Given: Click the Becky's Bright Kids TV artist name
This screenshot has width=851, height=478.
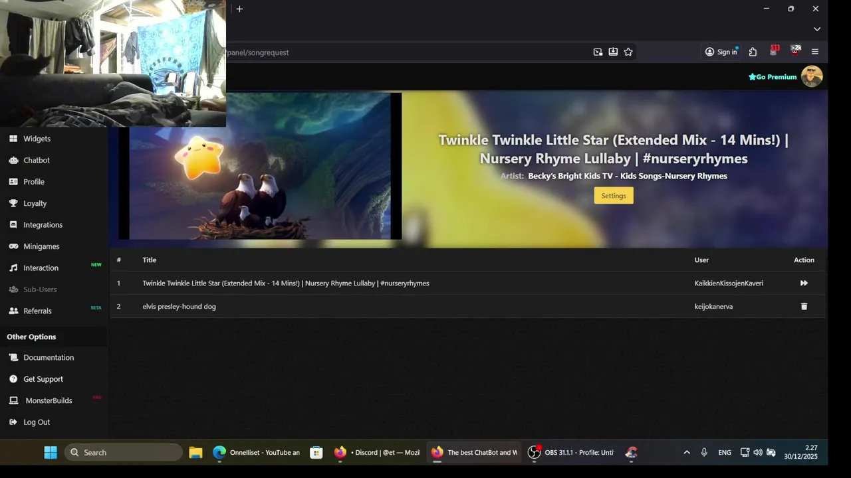Looking at the screenshot, I should (x=628, y=176).
